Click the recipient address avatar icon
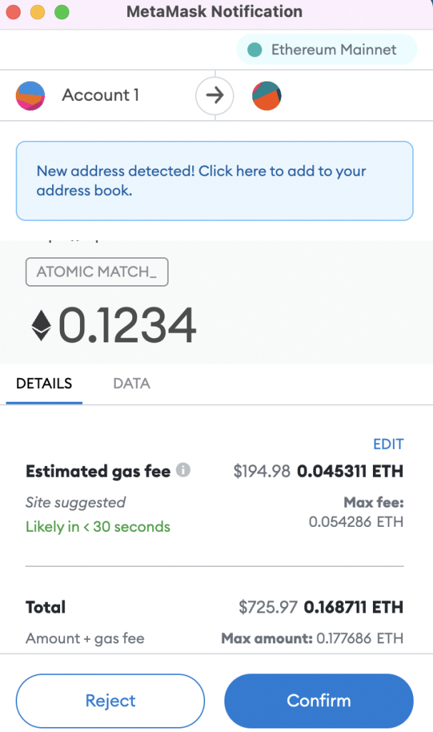433x732 pixels. tap(267, 96)
